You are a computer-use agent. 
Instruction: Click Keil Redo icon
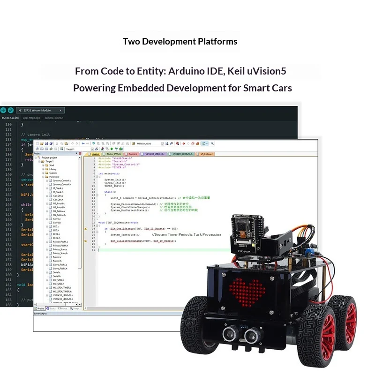coord(77,143)
